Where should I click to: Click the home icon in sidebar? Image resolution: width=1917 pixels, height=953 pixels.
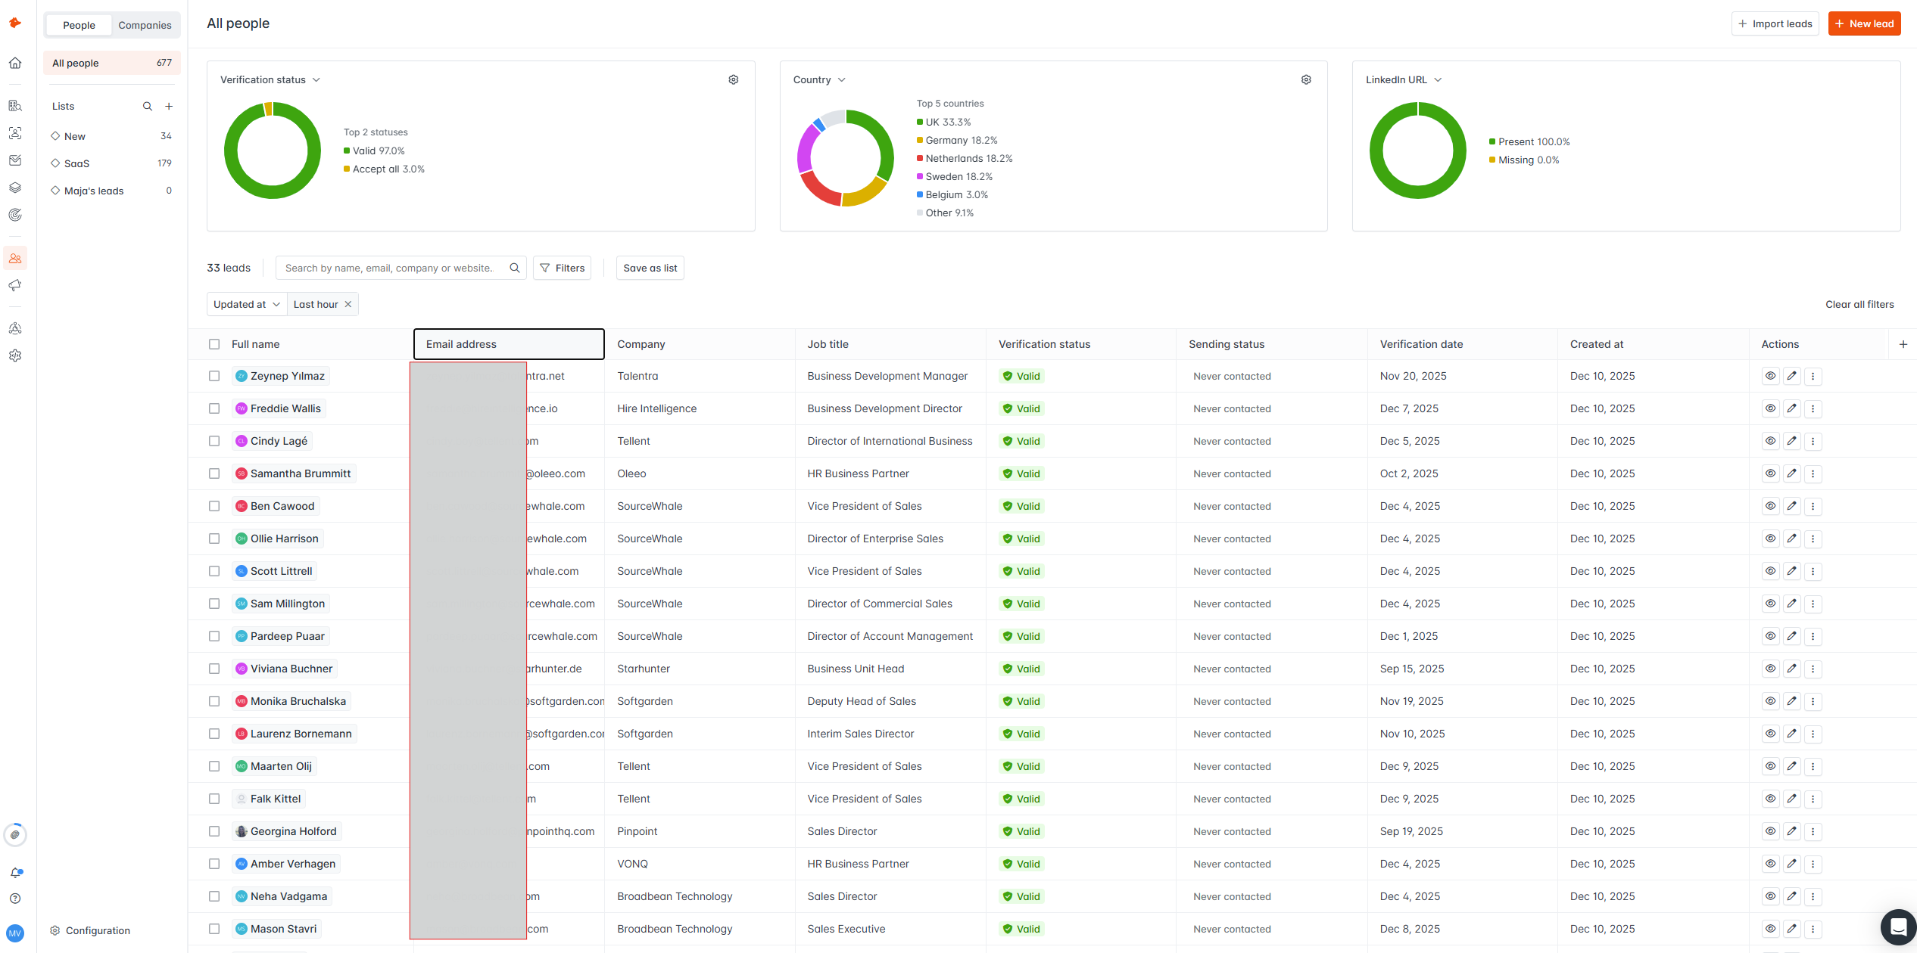pos(15,64)
